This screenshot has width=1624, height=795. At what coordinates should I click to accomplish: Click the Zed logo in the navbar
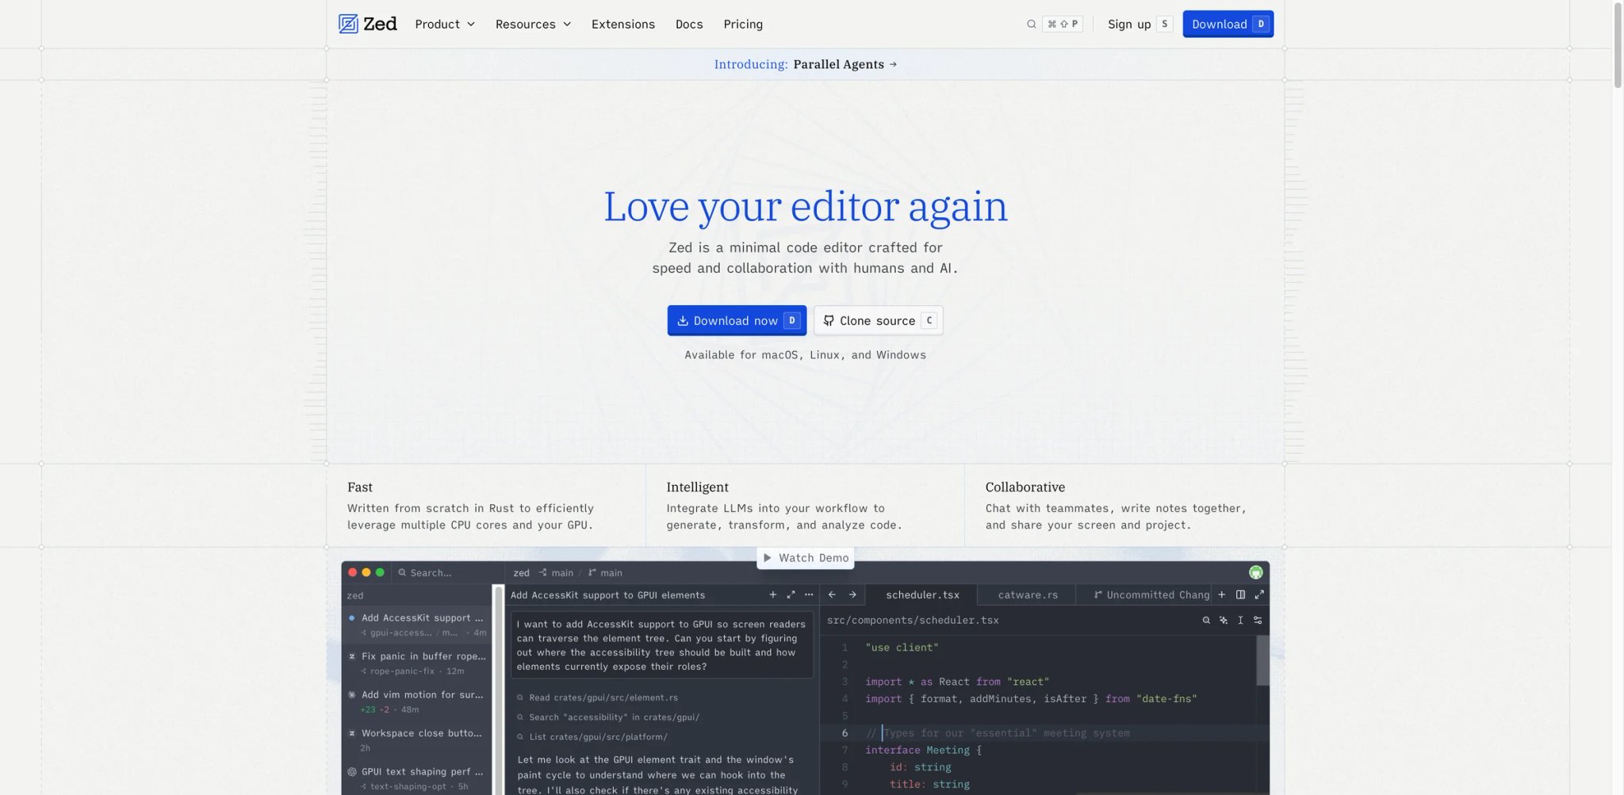[367, 24]
